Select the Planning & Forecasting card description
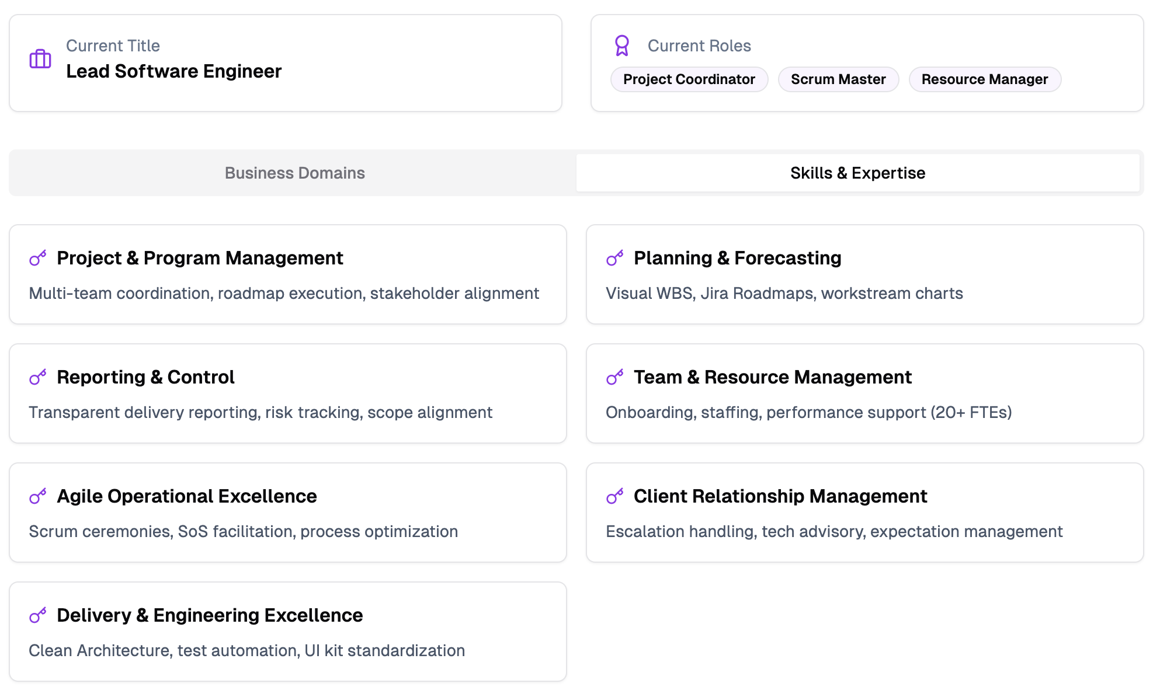The width and height of the screenshot is (1160, 697). 784,293
